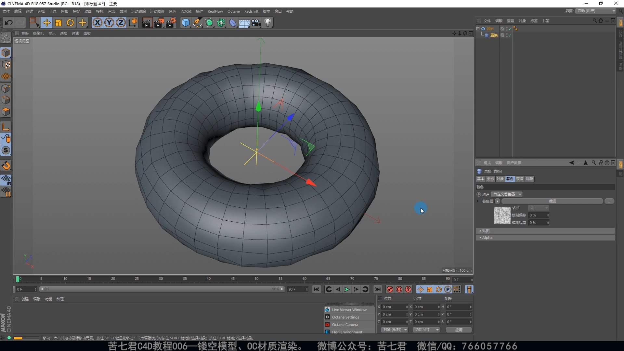
Task: Click the shader ellipsis button
Action: tap(609, 201)
